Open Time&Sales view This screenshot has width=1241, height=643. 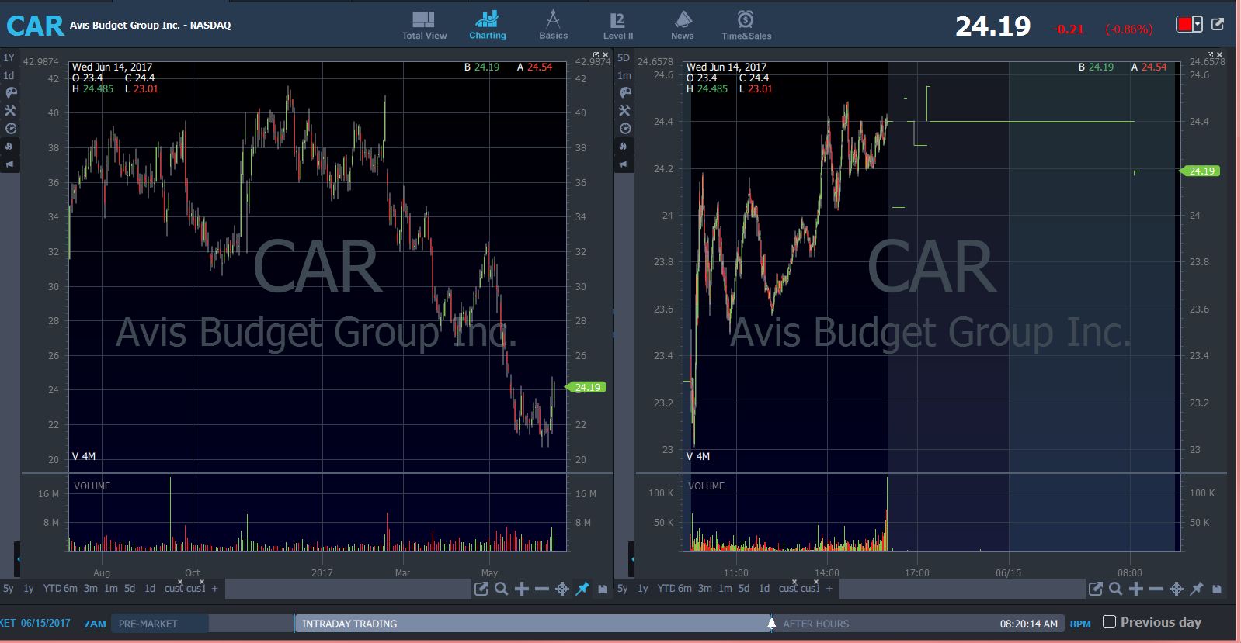pyautogui.click(x=746, y=25)
